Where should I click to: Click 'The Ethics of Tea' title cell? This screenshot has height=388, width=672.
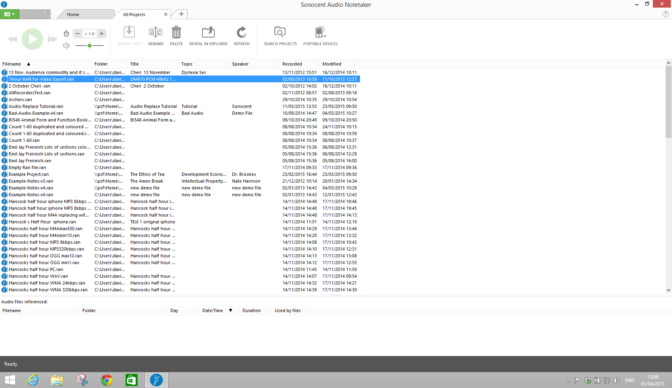click(147, 174)
